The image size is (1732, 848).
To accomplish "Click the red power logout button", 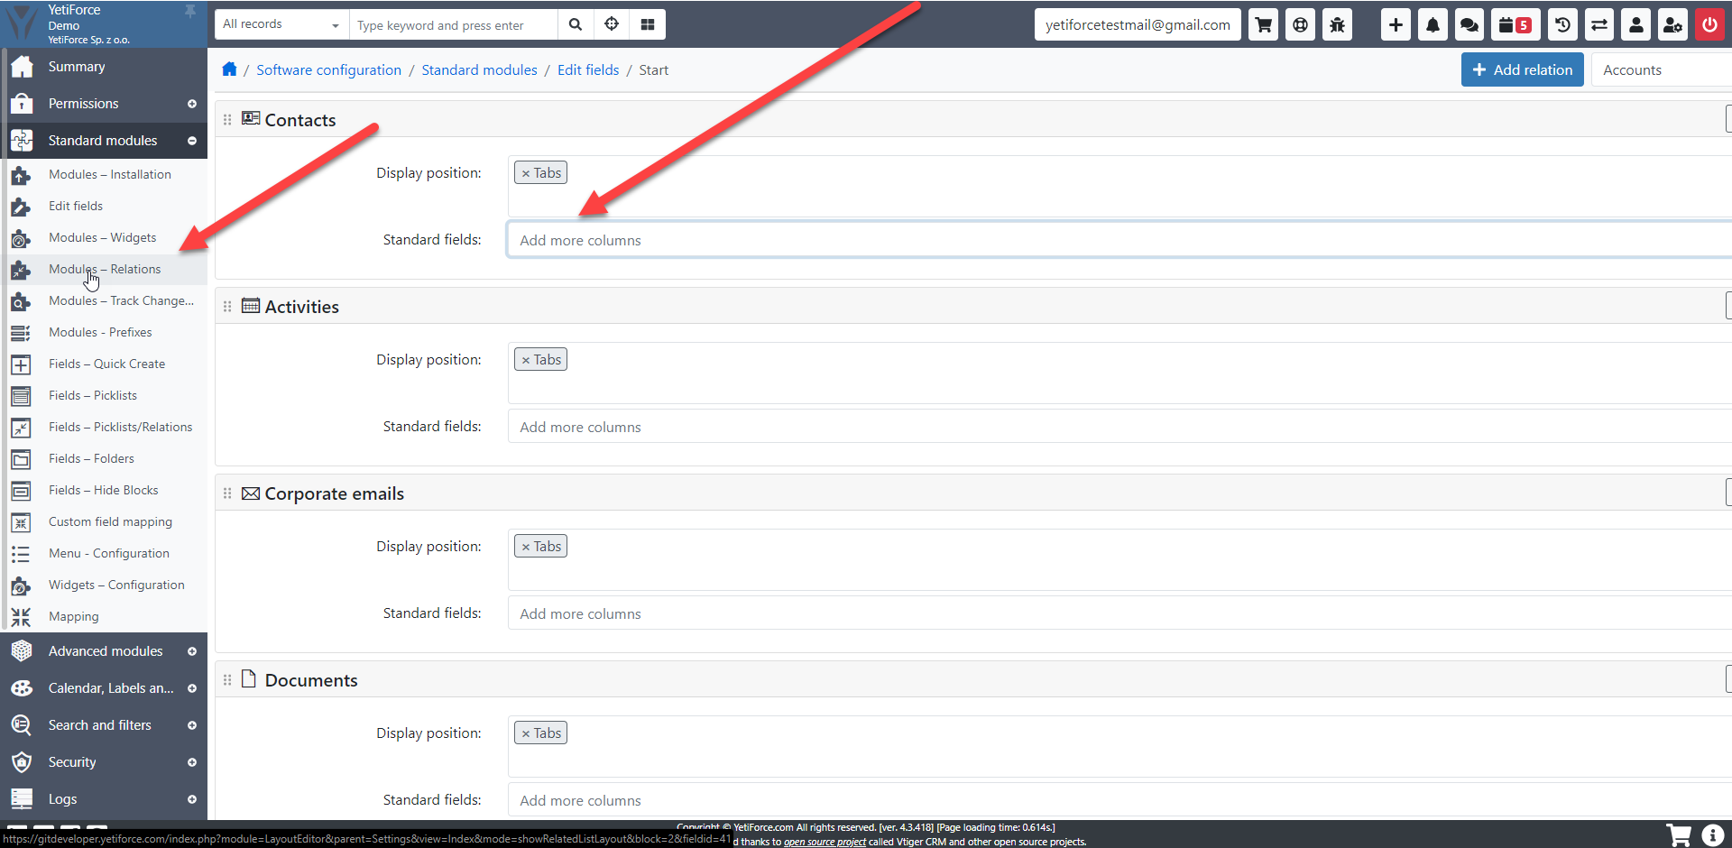I will point(1709,24).
